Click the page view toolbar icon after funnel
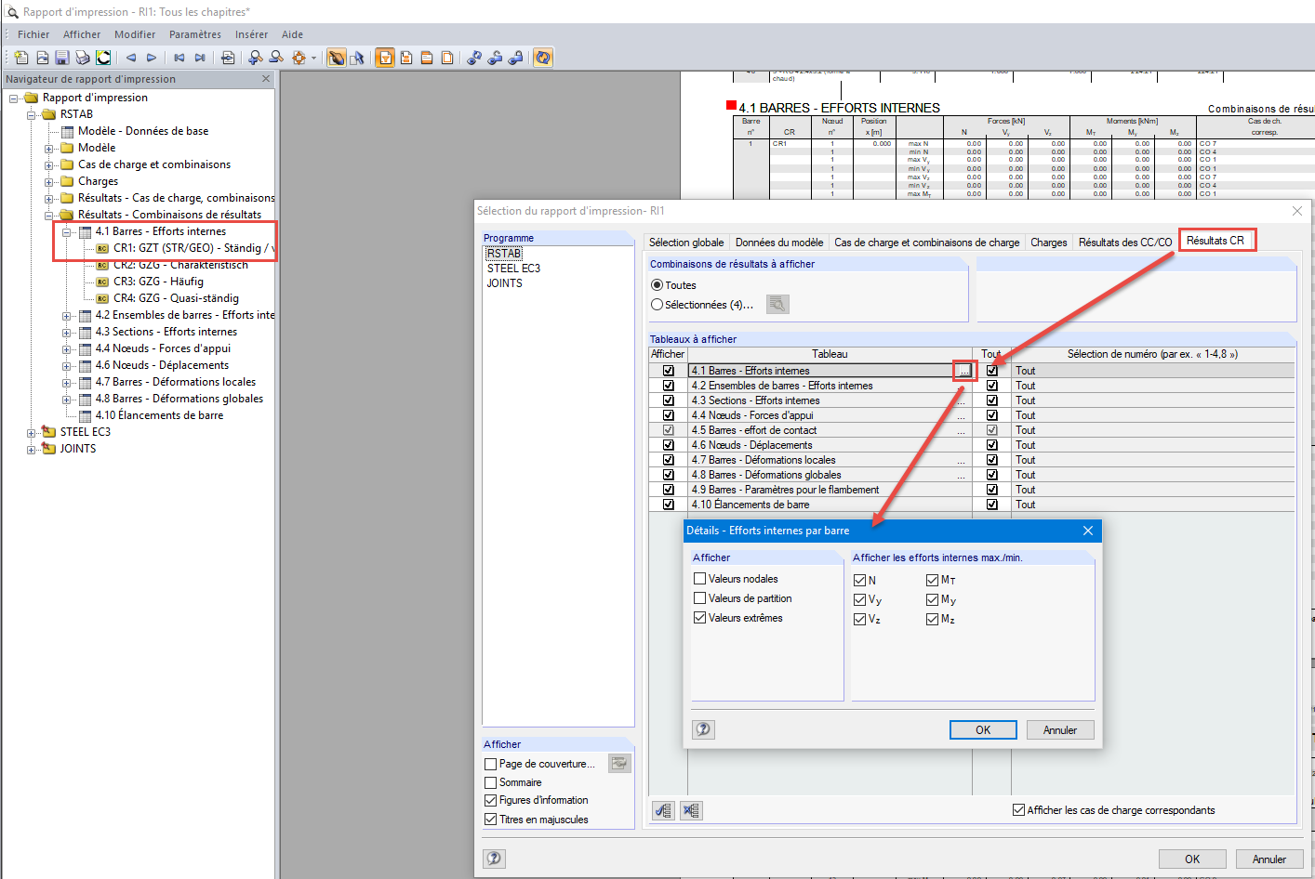 pos(406,58)
